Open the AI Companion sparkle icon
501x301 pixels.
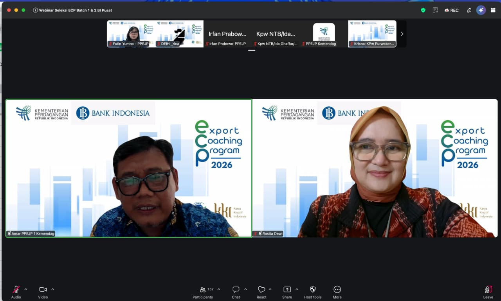(x=481, y=10)
